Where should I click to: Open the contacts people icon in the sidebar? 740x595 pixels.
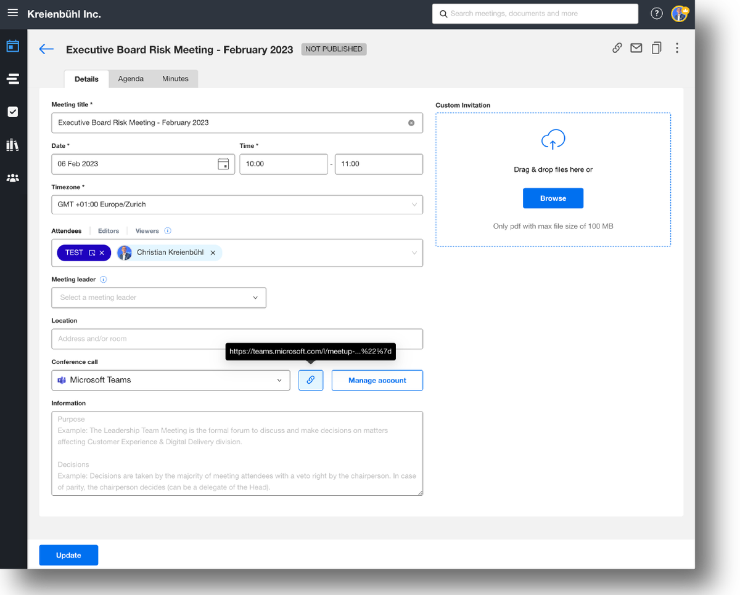click(13, 177)
